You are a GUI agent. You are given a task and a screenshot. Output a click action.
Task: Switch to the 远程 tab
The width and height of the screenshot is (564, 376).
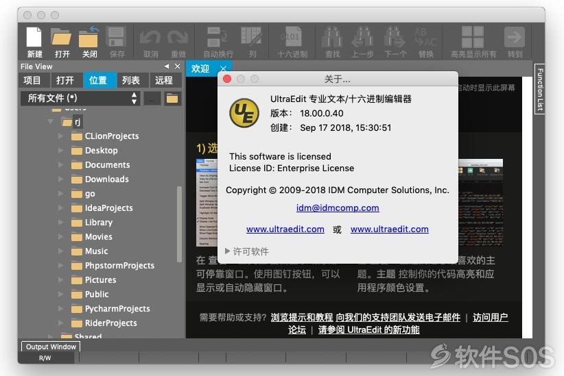point(165,80)
